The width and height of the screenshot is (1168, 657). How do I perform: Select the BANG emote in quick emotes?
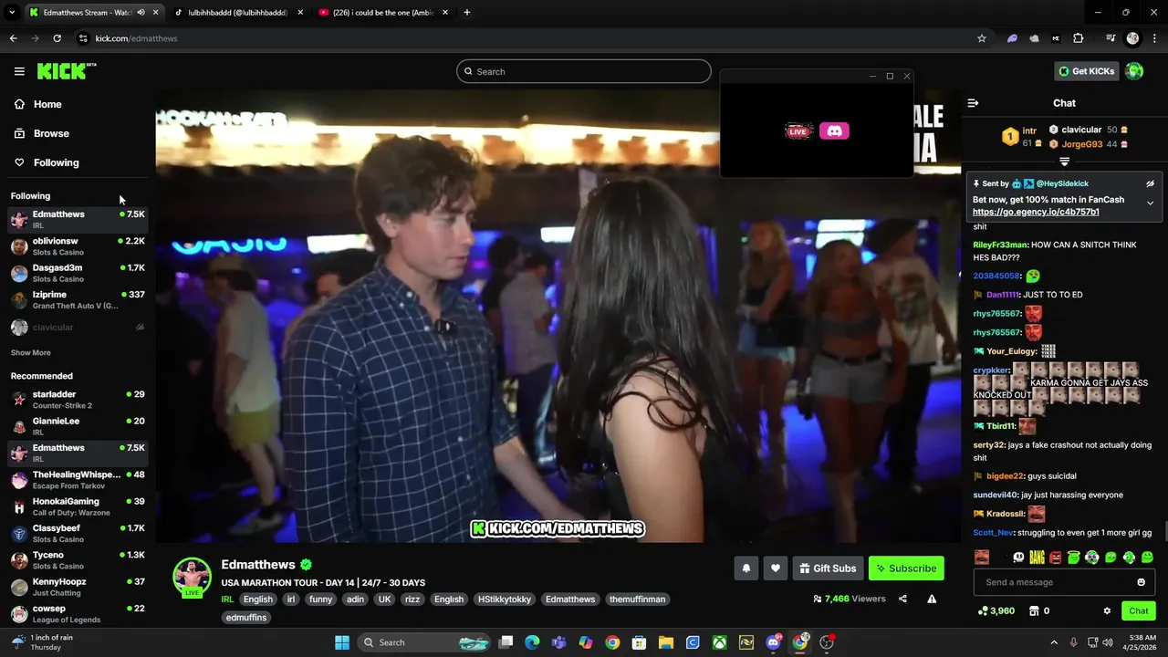coord(1037,557)
